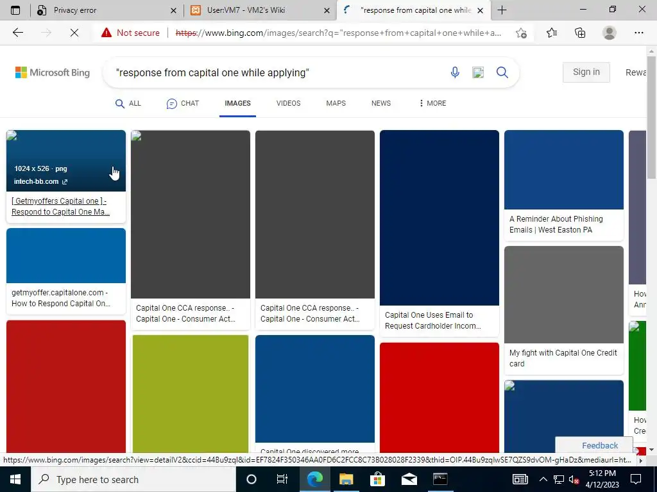Viewport: 657px width, 492px height.
Task: Add this page to favorites
Action: [x=521, y=33]
